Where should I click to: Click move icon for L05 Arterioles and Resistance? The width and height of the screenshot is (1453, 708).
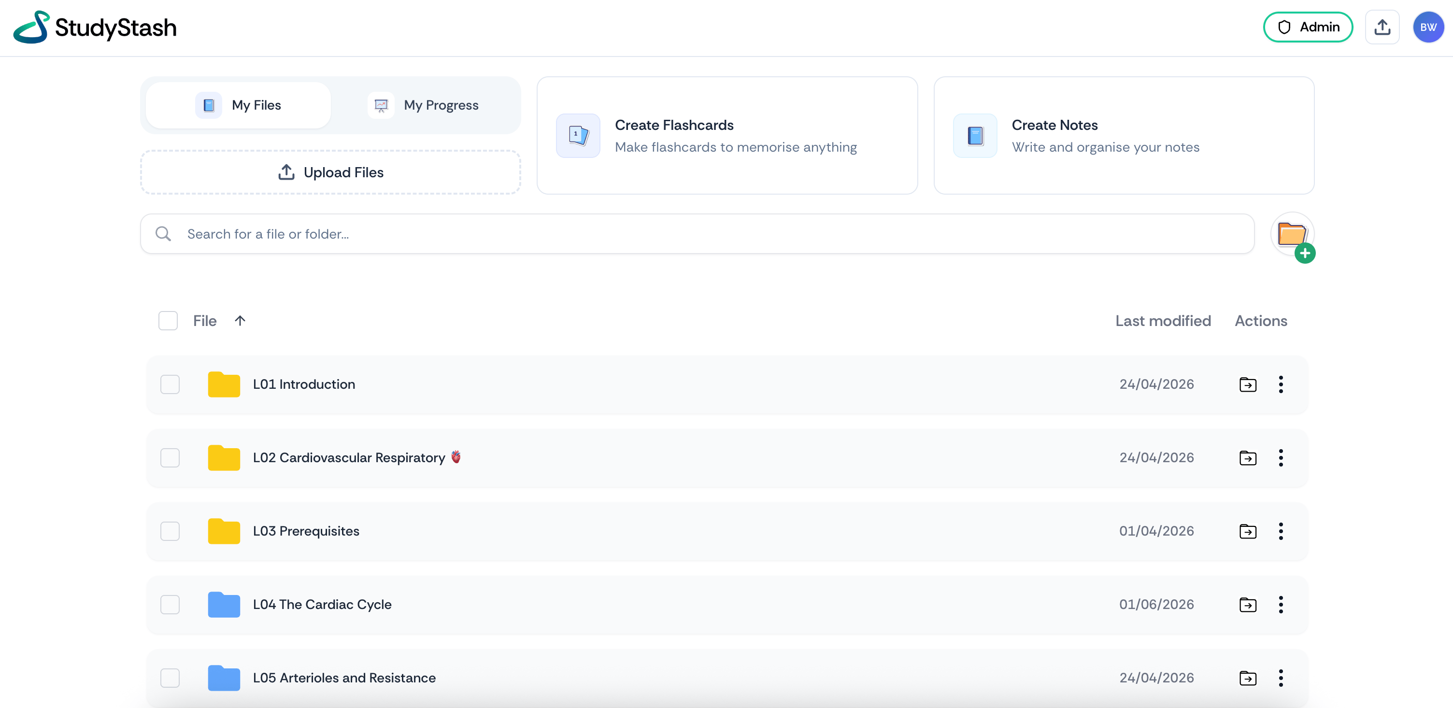tap(1248, 678)
